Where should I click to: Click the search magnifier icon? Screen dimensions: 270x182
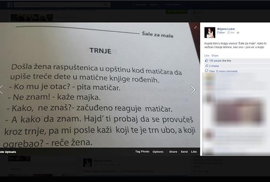(106, 5)
